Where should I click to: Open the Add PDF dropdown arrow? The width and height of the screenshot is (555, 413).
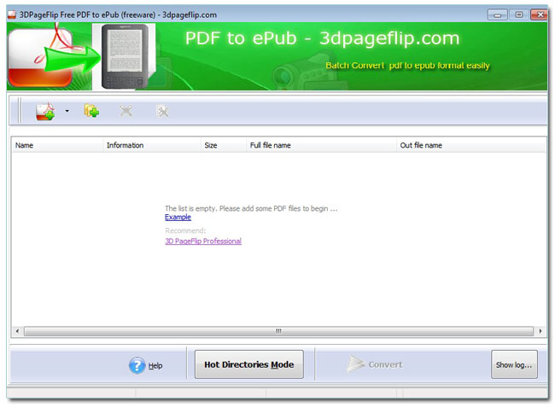pyautogui.click(x=67, y=112)
